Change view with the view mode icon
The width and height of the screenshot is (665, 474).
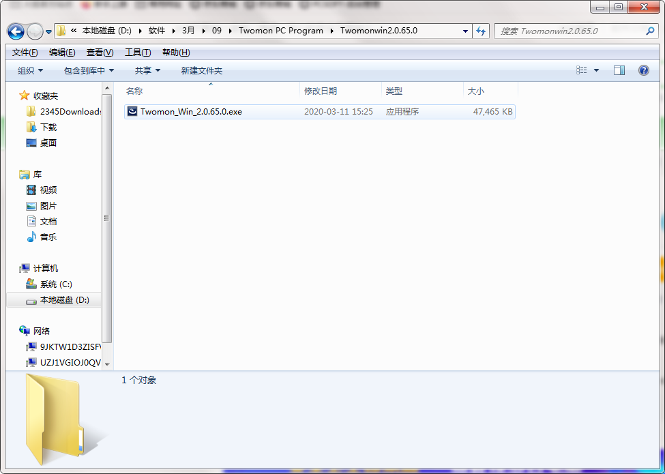(582, 70)
